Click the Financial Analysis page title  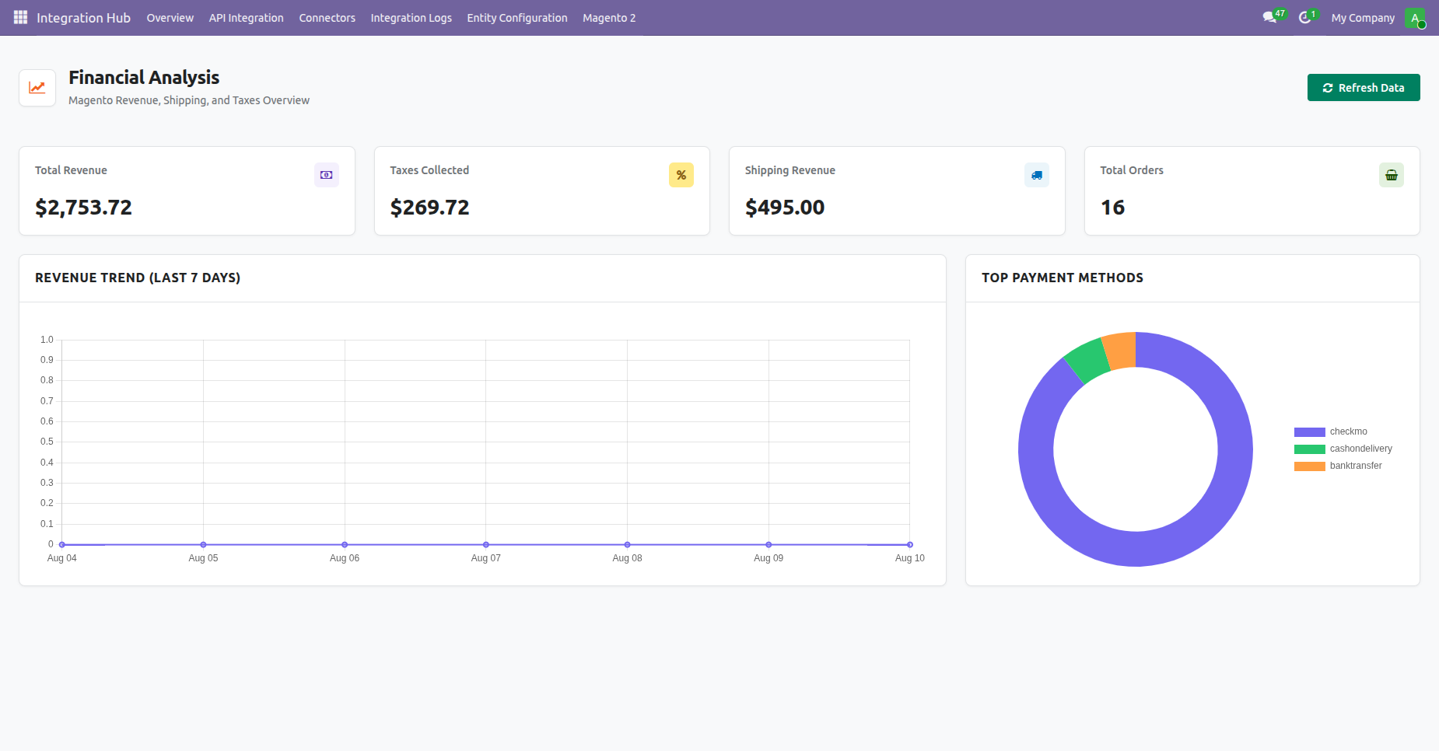click(x=144, y=78)
